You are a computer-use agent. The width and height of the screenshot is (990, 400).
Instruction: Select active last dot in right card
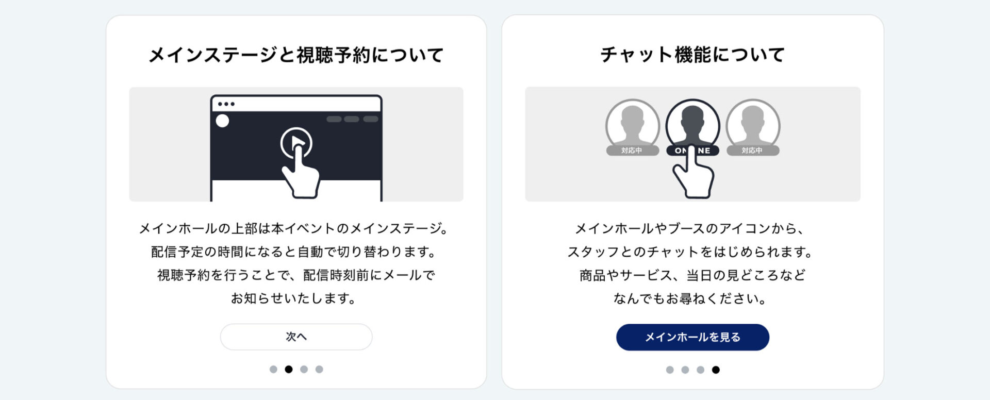coord(716,370)
